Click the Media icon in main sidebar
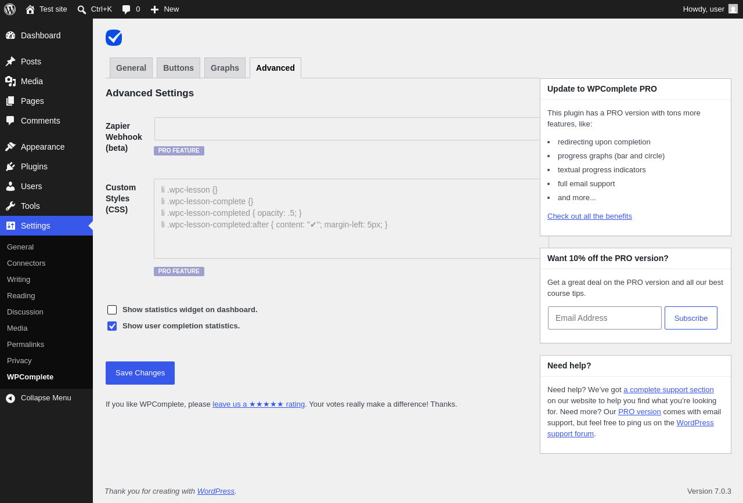The width and height of the screenshot is (743, 503). point(10,81)
